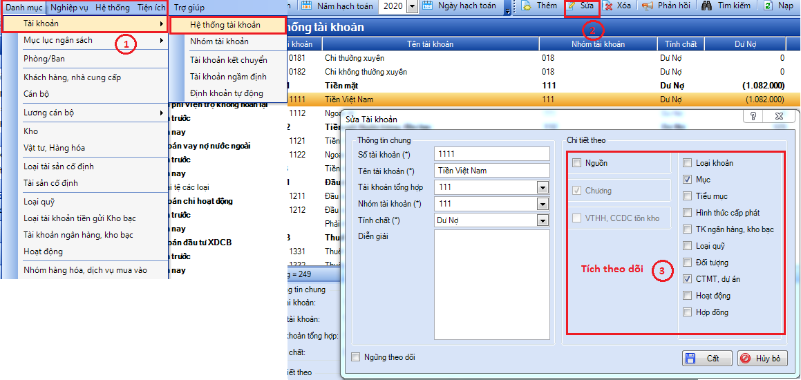801x380 pixels.
Task: Open the Nghiệp vụ menu
Action: (x=68, y=8)
